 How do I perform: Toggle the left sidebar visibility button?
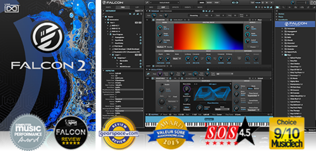(233, 3)
